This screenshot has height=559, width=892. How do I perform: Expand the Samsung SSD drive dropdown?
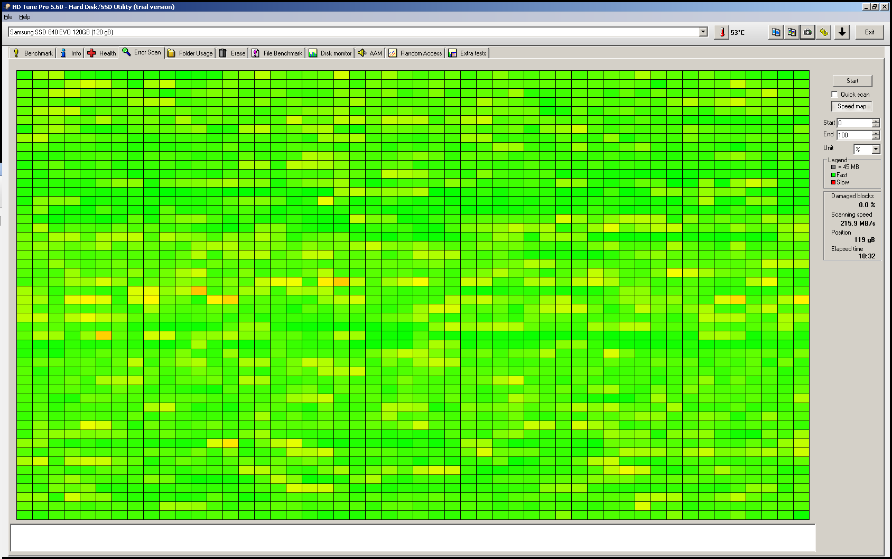[703, 32]
